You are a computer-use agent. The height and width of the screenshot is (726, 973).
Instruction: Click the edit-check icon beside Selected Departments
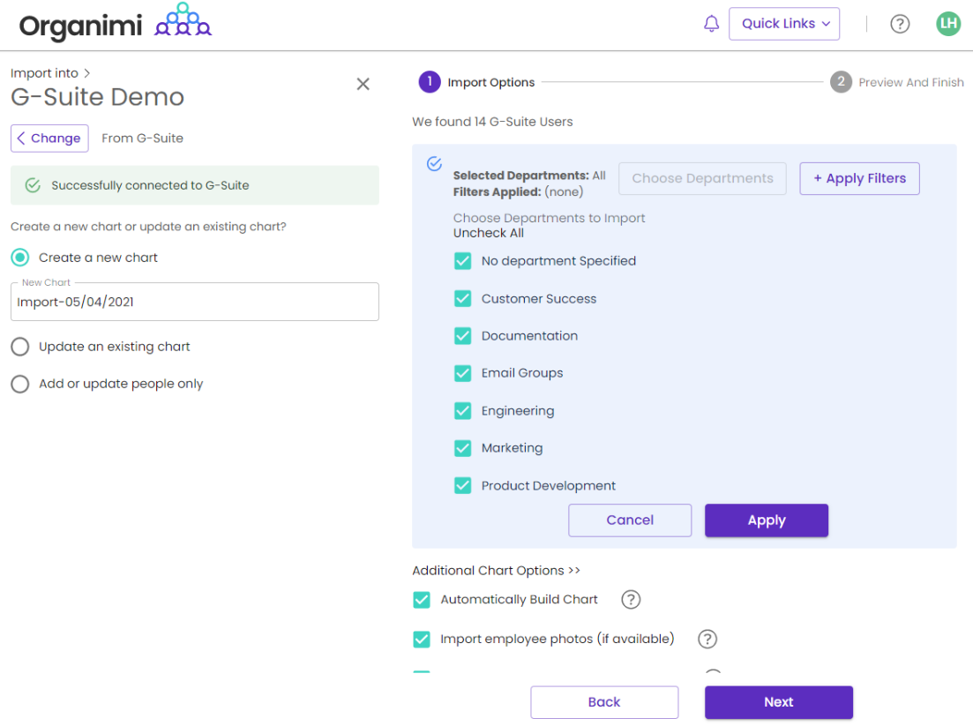tap(434, 164)
